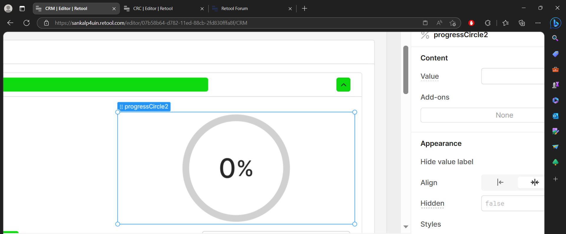The width and height of the screenshot is (566, 234).
Task: Minimize the browser window
Action: pos(524,8)
